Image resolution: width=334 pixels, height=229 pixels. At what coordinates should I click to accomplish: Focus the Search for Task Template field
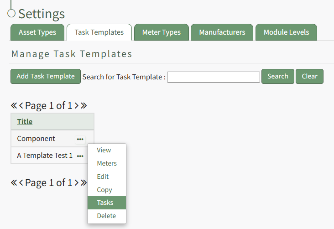pos(214,77)
